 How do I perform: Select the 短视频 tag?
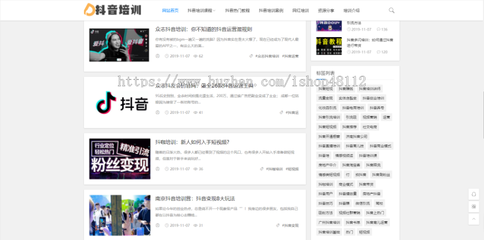tap(365, 232)
